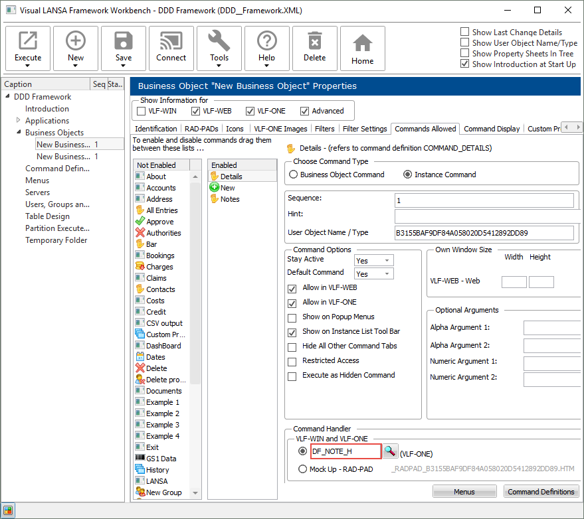Enable Show on Popup Menus checkbox
This screenshot has width=584, height=519.
(292, 317)
